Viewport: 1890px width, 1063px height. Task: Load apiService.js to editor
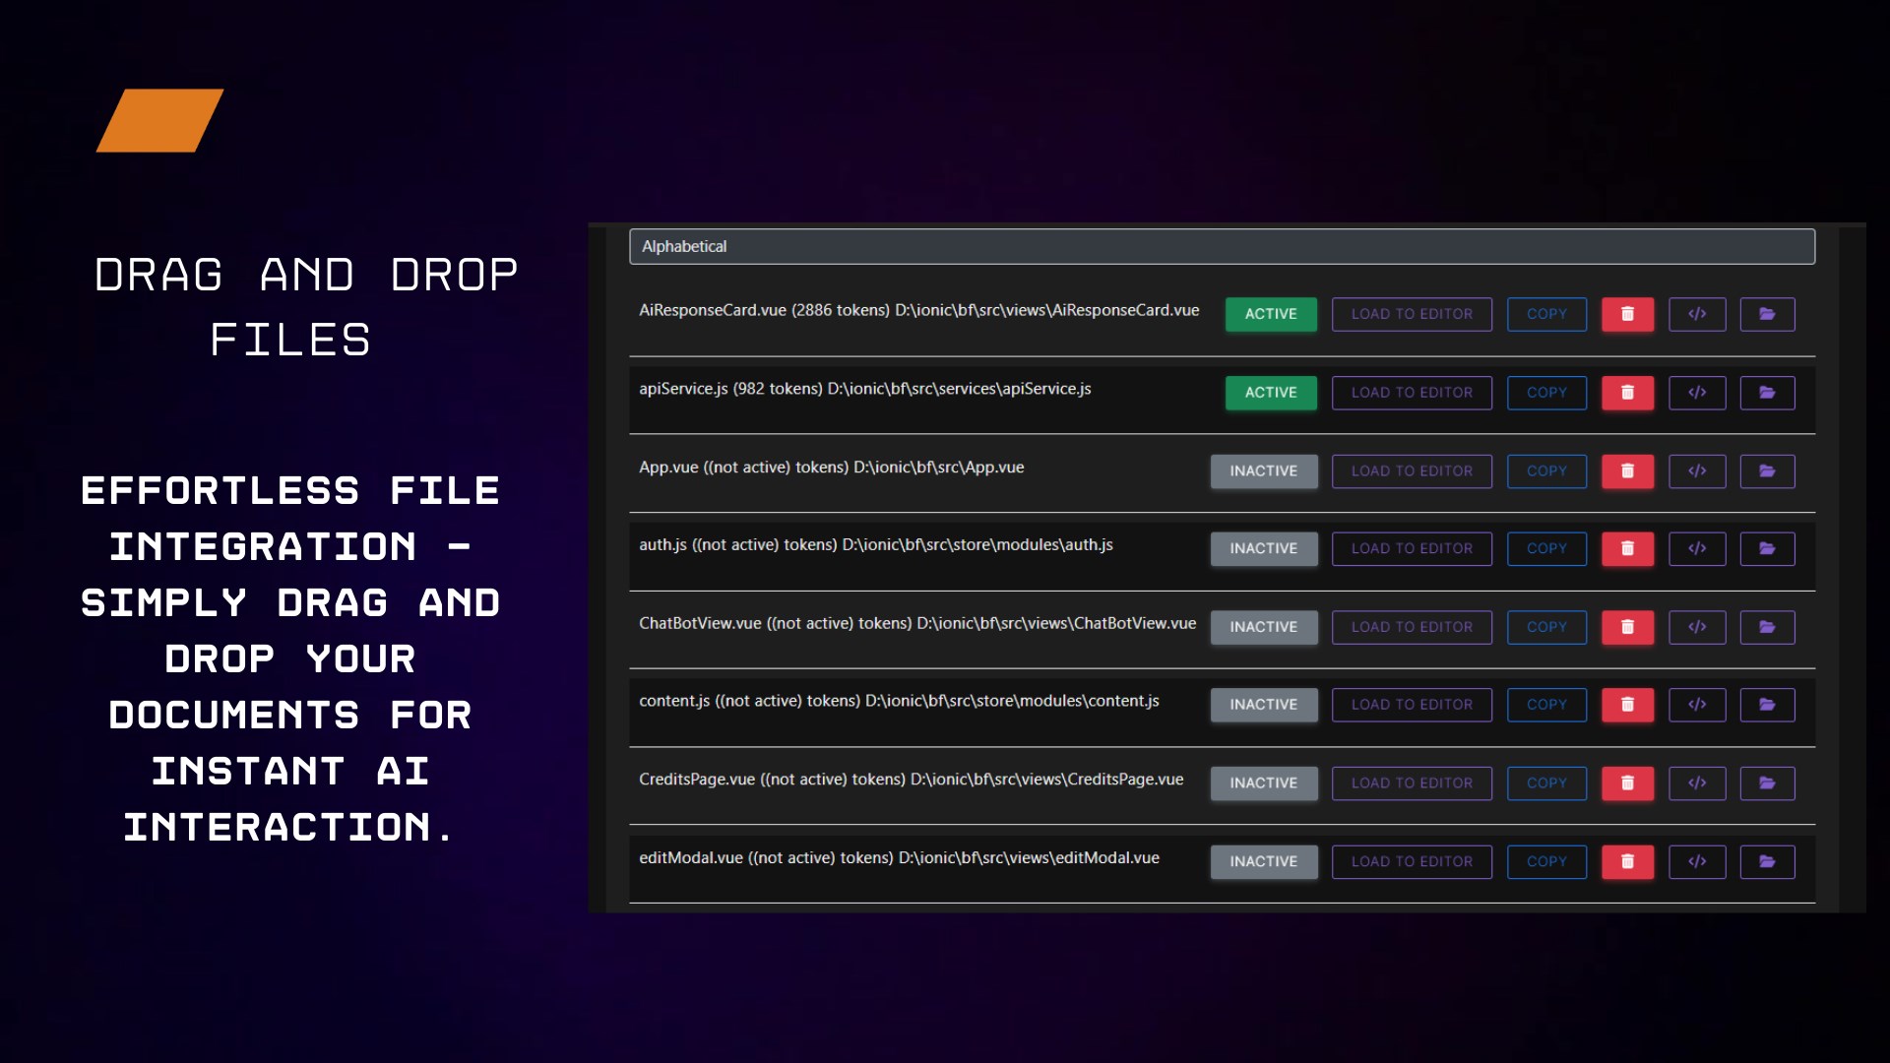pyautogui.click(x=1411, y=393)
